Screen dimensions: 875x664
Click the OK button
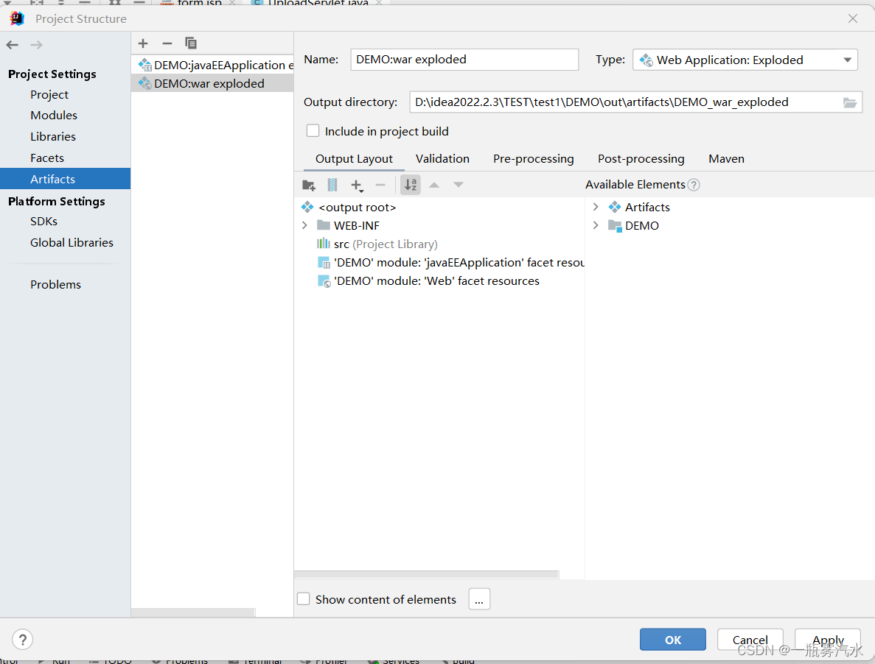tap(672, 640)
